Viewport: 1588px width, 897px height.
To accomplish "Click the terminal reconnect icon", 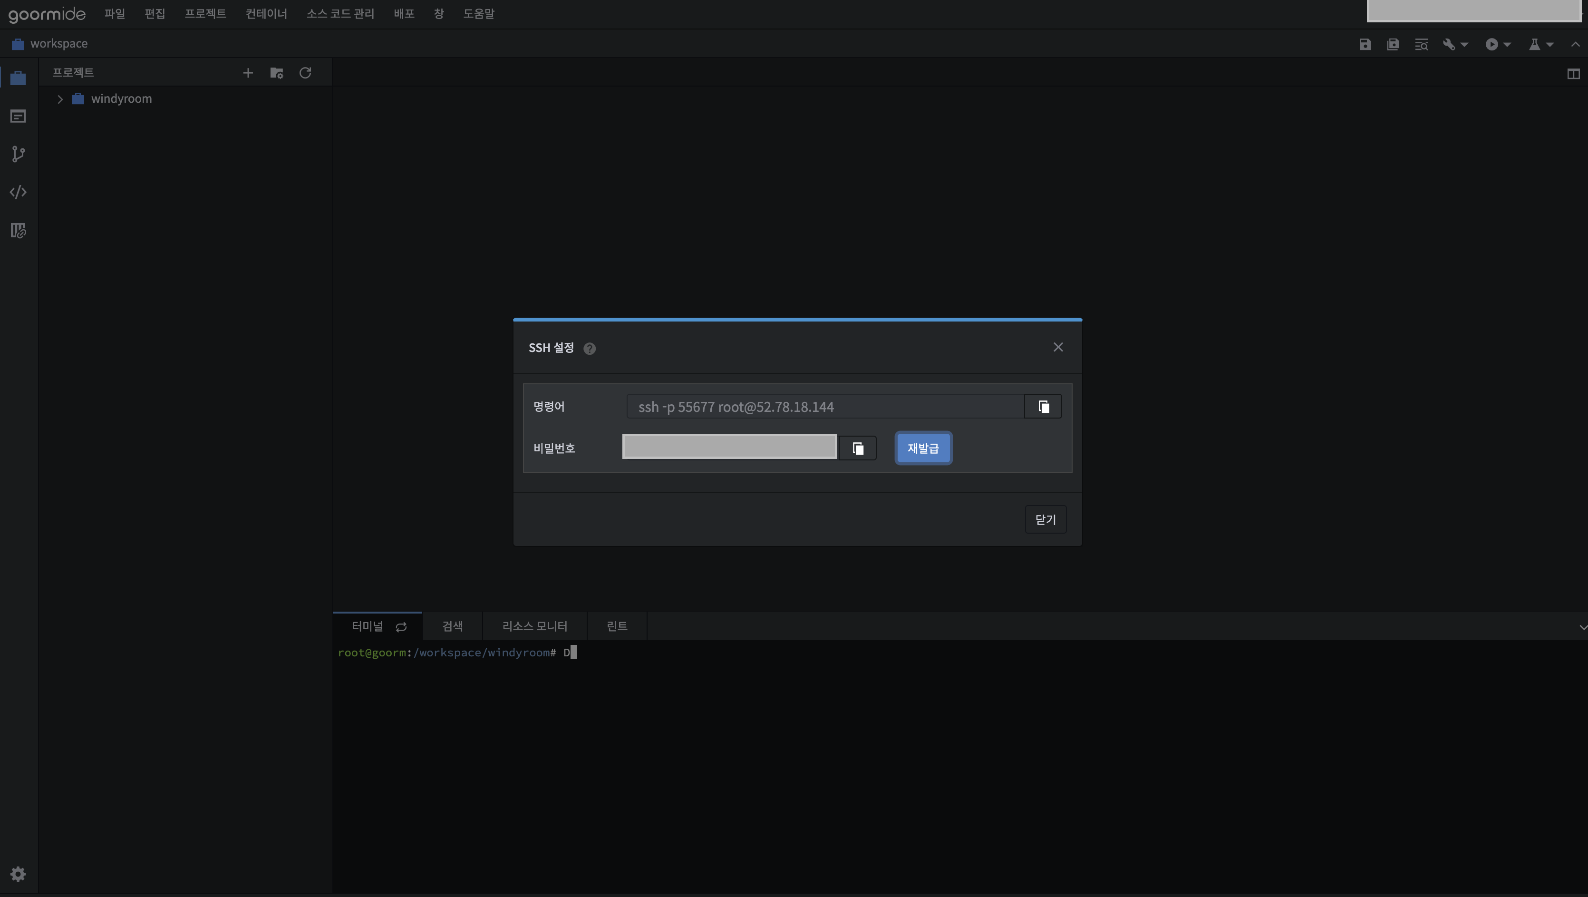I will click(x=401, y=627).
